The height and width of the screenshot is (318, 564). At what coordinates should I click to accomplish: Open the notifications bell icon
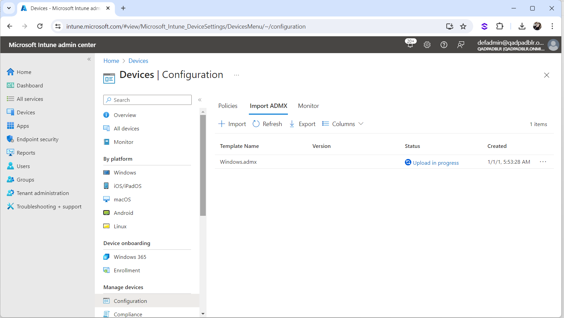click(410, 44)
